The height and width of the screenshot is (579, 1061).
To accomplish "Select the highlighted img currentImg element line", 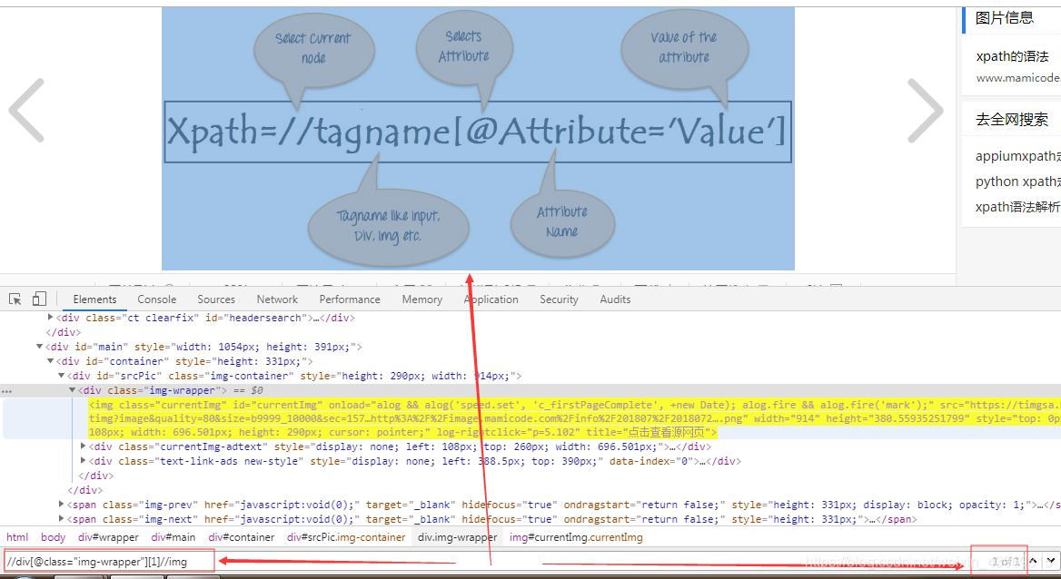I will pyautogui.click(x=531, y=418).
